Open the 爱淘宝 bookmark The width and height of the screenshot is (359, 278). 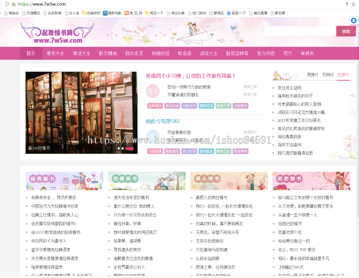pyautogui.click(x=217, y=13)
